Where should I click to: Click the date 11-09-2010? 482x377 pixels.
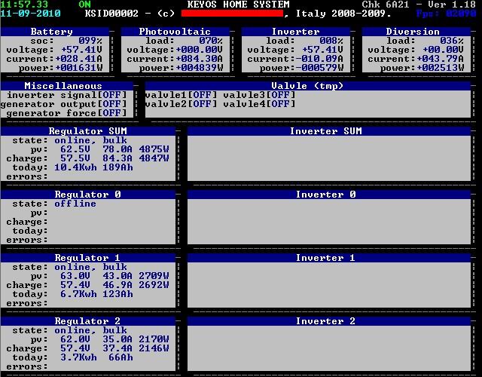click(30, 14)
